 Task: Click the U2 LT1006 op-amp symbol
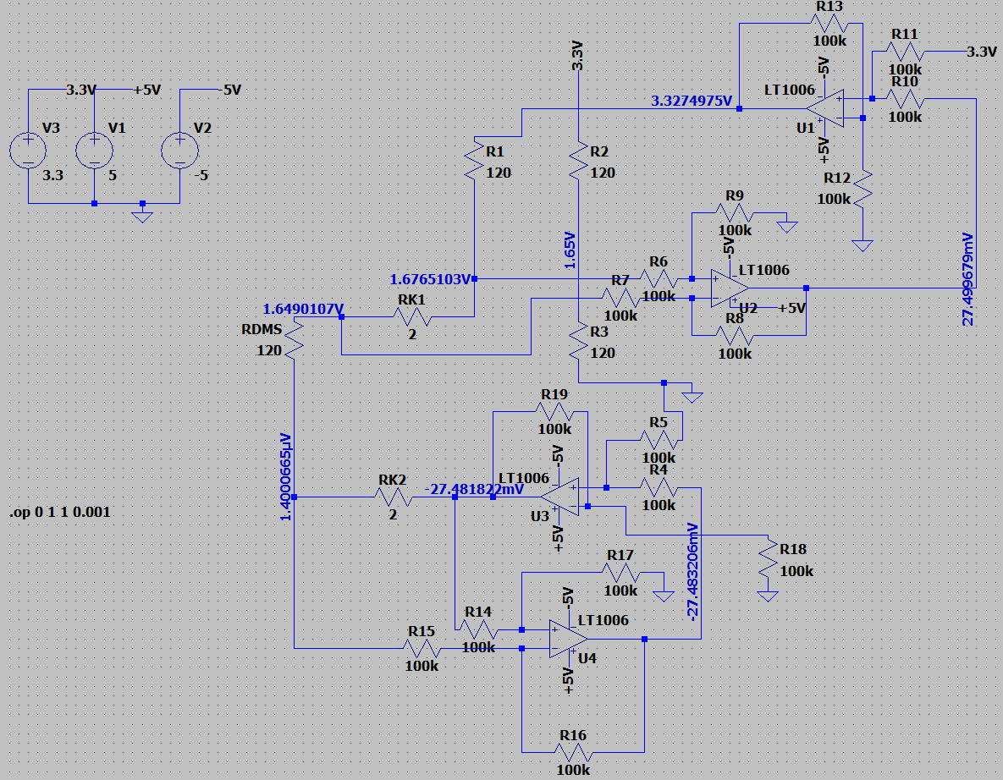pyautogui.click(x=730, y=288)
